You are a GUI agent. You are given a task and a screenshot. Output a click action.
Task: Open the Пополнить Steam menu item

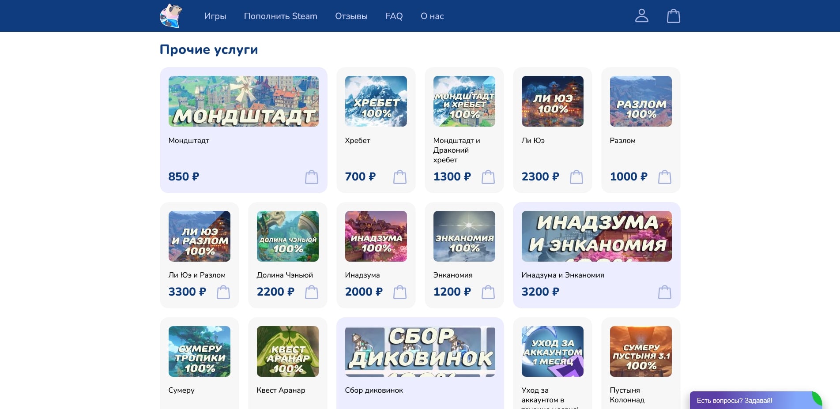[x=281, y=16]
